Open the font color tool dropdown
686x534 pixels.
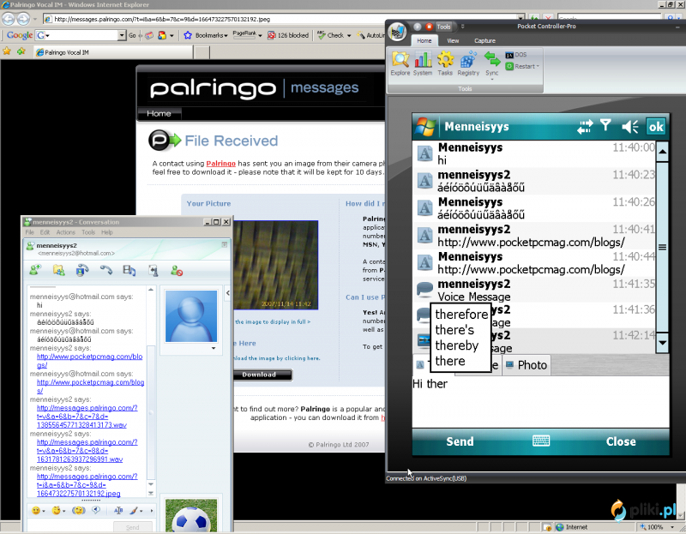click(x=135, y=510)
